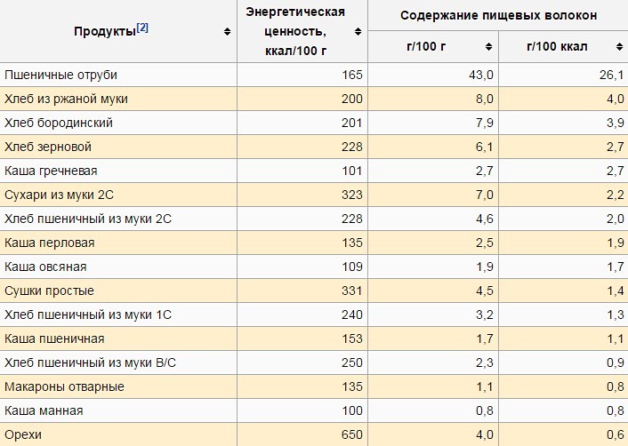
Task: Click the Каша перловая product cell
Action: coord(49,243)
